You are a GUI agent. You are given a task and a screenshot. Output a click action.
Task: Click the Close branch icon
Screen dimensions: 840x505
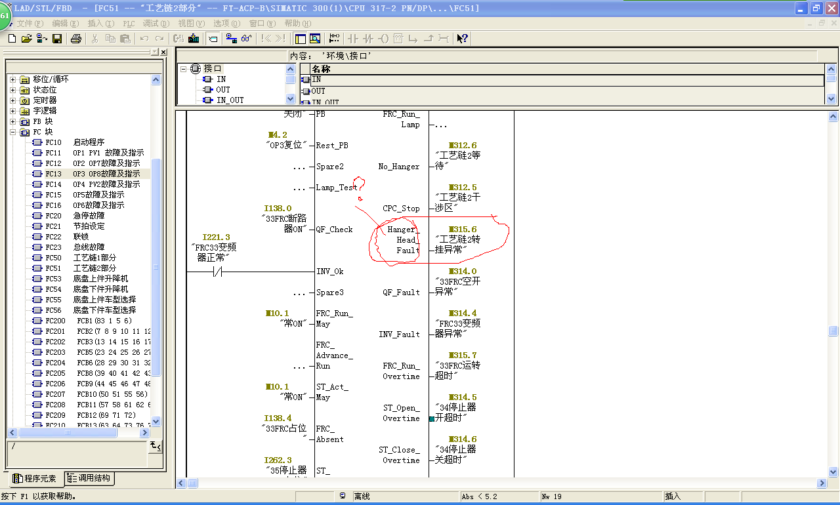pyautogui.click(x=428, y=39)
